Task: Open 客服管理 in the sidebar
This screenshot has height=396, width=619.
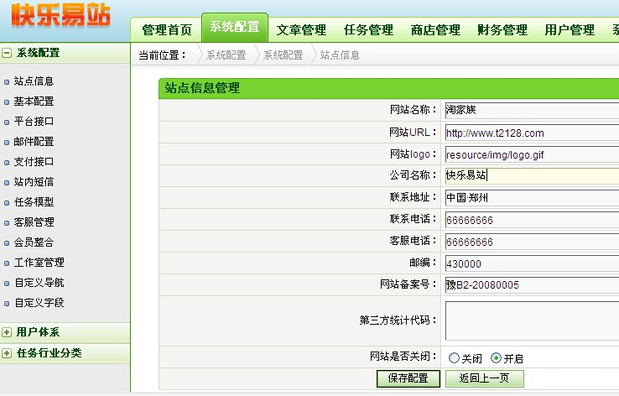Action: (34, 222)
